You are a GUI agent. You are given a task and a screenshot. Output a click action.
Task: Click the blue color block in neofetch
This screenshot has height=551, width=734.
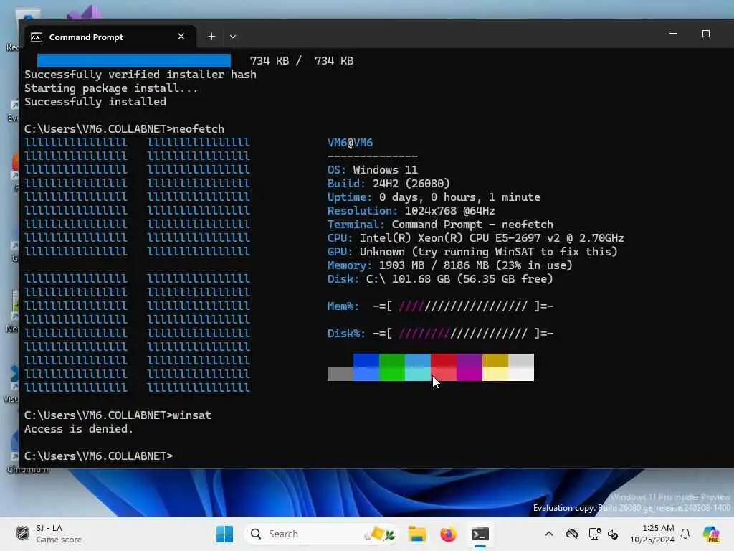click(x=366, y=367)
